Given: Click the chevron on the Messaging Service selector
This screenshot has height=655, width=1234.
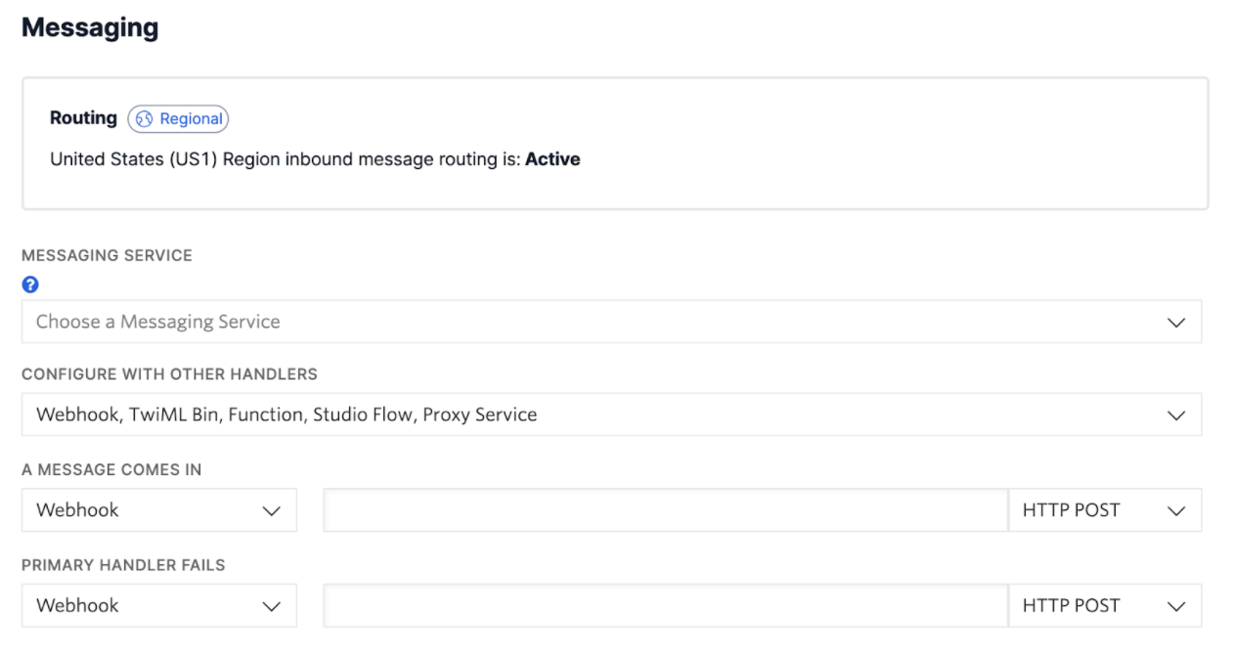Looking at the screenshot, I should [1175, 321].
